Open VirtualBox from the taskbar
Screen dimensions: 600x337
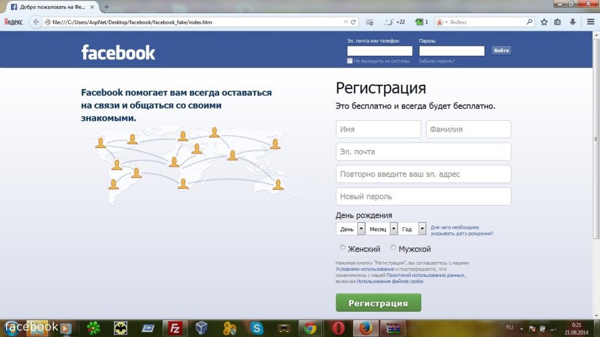click(x=202, y=328)
